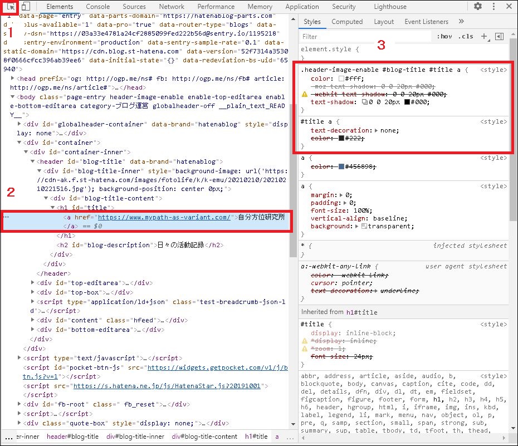Open the mypath-as-variant.com href link
The image size is (518, 446).
pos(164,217)
